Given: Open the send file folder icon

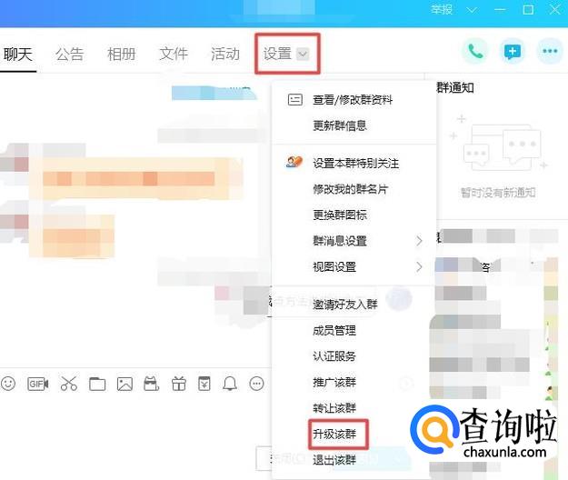Looking at the screenshot, I should tap(97, 384).
